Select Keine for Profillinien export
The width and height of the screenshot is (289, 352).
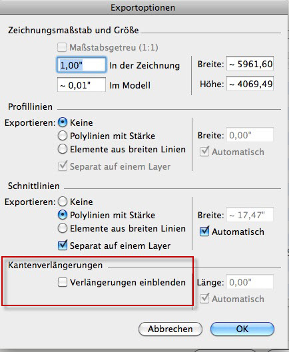(x=63, y=122)
